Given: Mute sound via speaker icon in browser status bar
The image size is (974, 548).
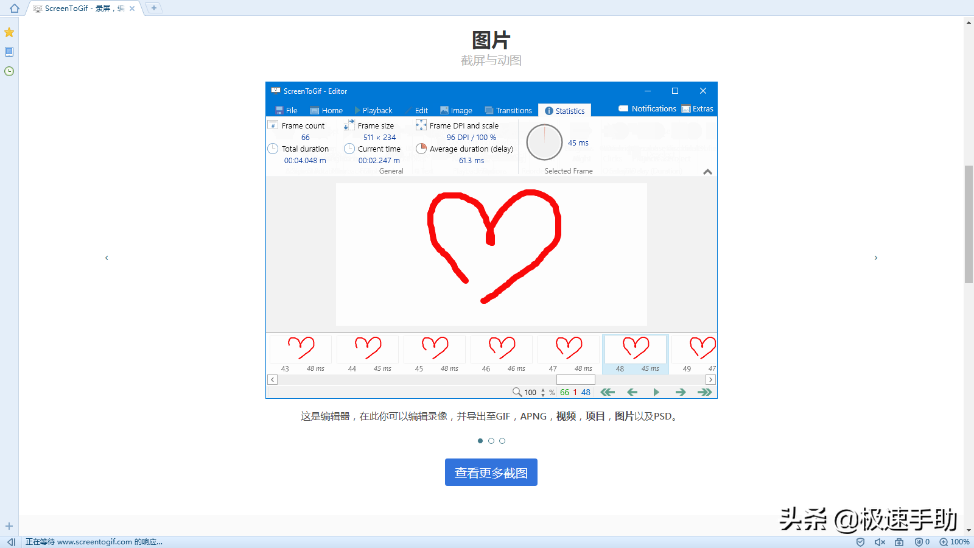Looking at the screenshot, I should [x=879, y=541].
